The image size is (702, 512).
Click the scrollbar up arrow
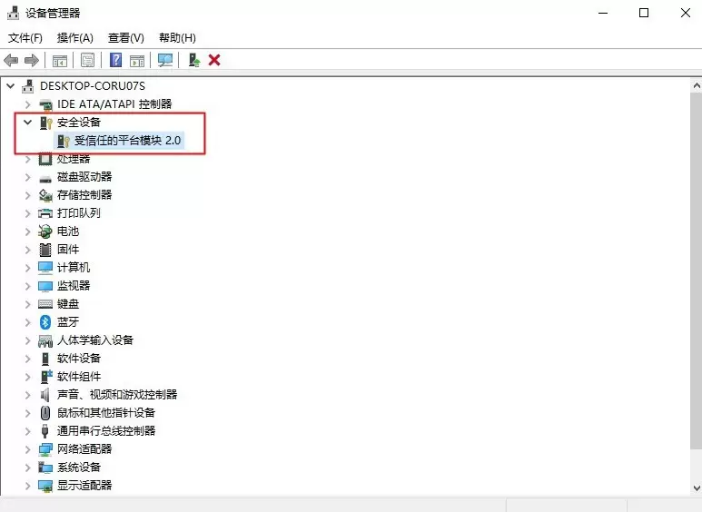click(x=697, y=85)
